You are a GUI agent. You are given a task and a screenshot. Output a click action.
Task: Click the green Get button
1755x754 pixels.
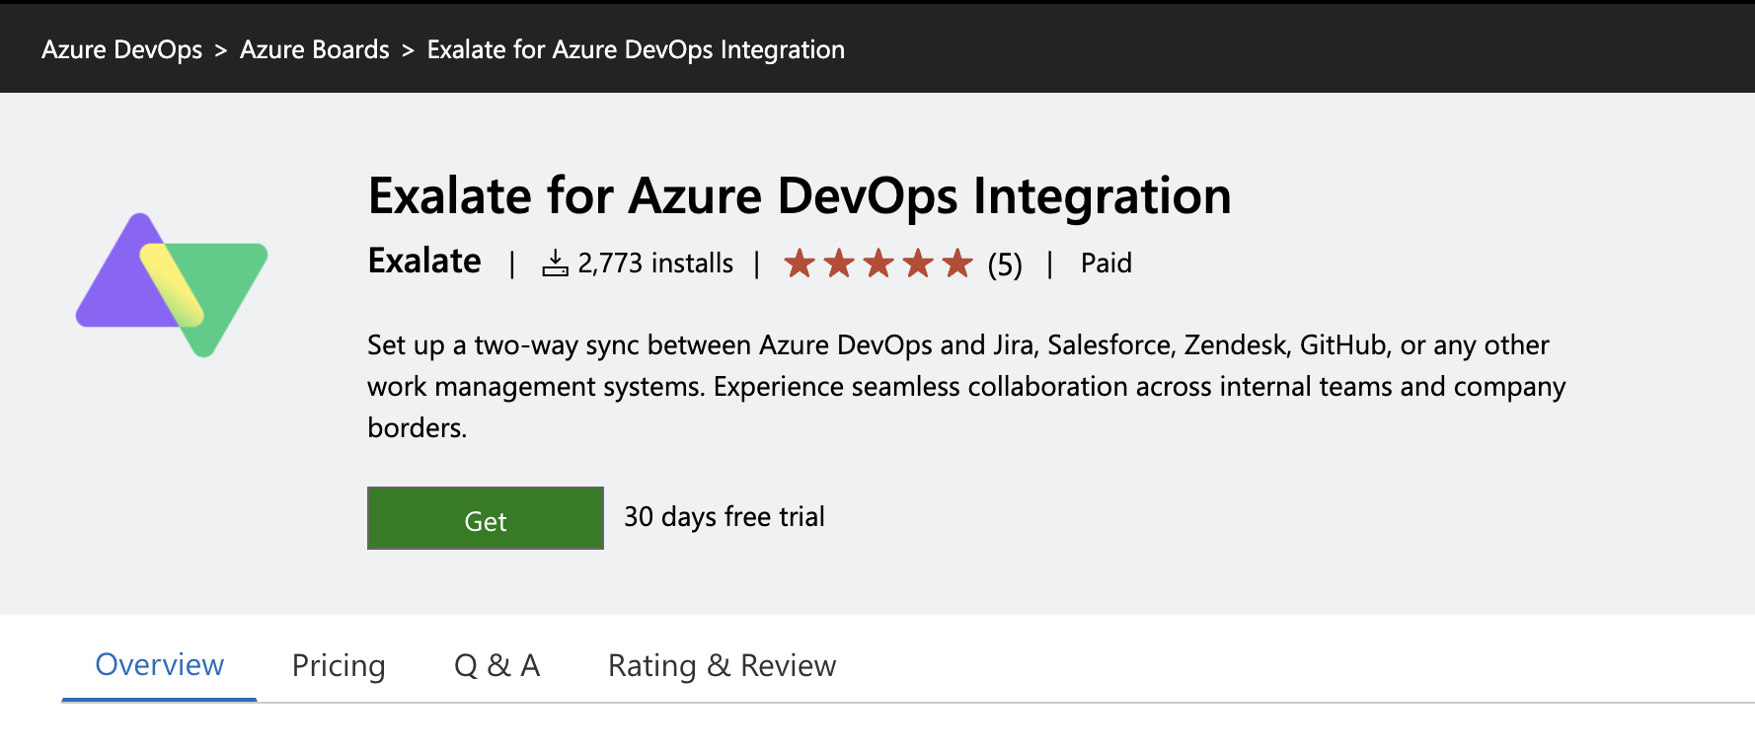coord(486,518)
